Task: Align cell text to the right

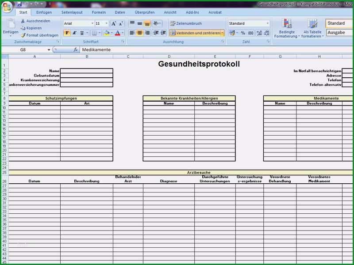Action: (x=147, y=33)
